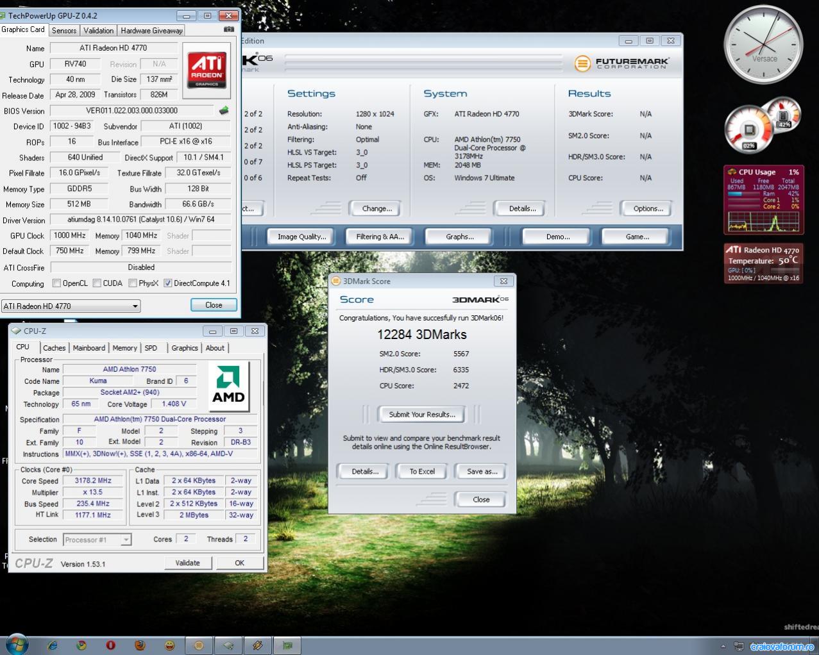Click Save as button in score dialog

482,471
